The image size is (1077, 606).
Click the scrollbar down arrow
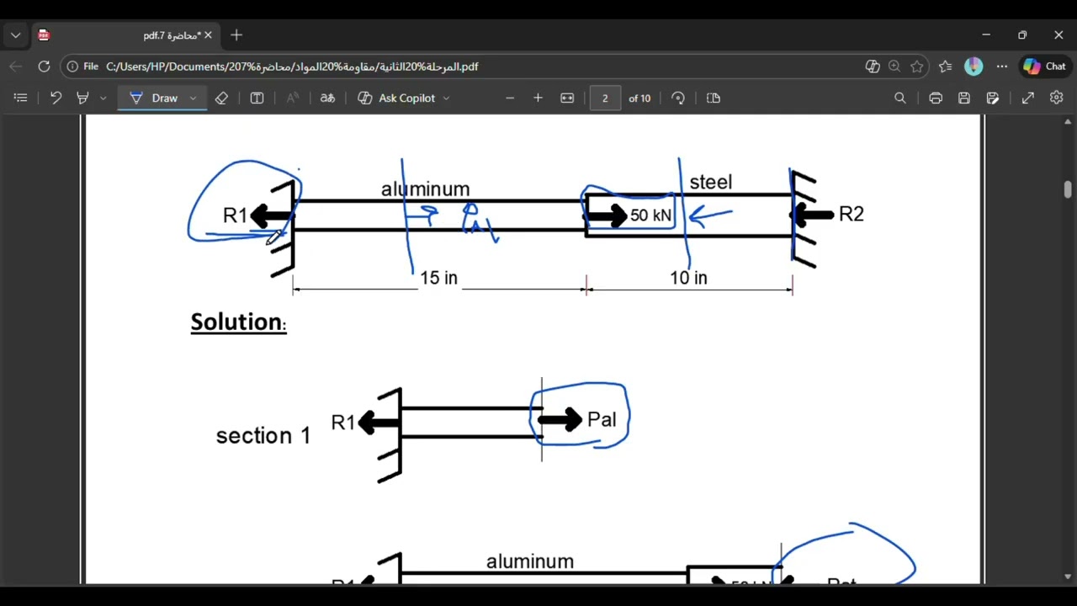pos(1068,577)
